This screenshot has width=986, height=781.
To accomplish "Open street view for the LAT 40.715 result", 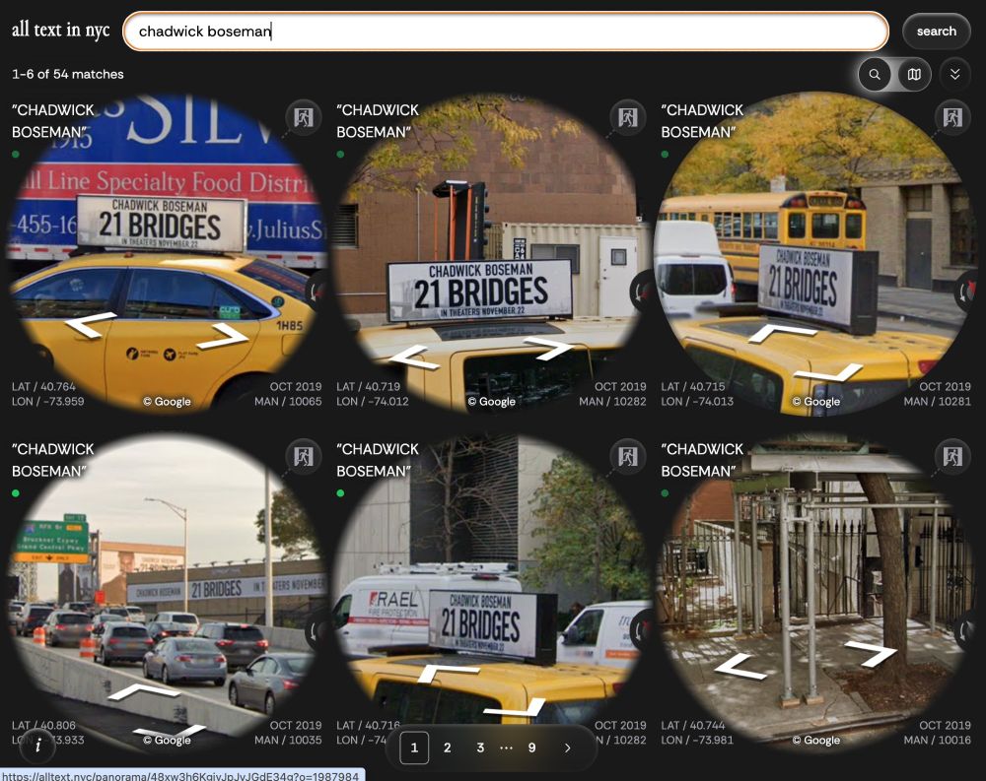I will coord(952,117).
